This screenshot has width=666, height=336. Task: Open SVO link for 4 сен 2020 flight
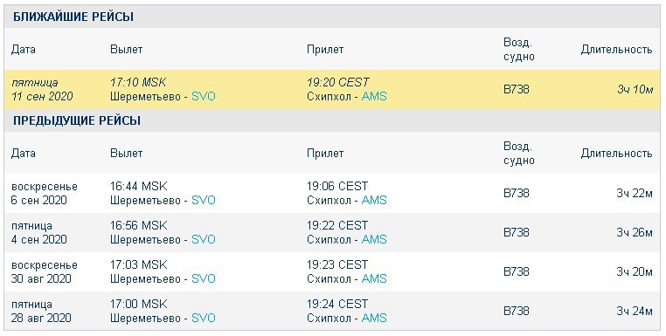pos(204,239)
